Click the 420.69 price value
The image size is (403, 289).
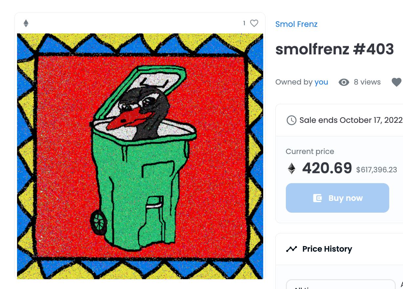tap(327, 168)
